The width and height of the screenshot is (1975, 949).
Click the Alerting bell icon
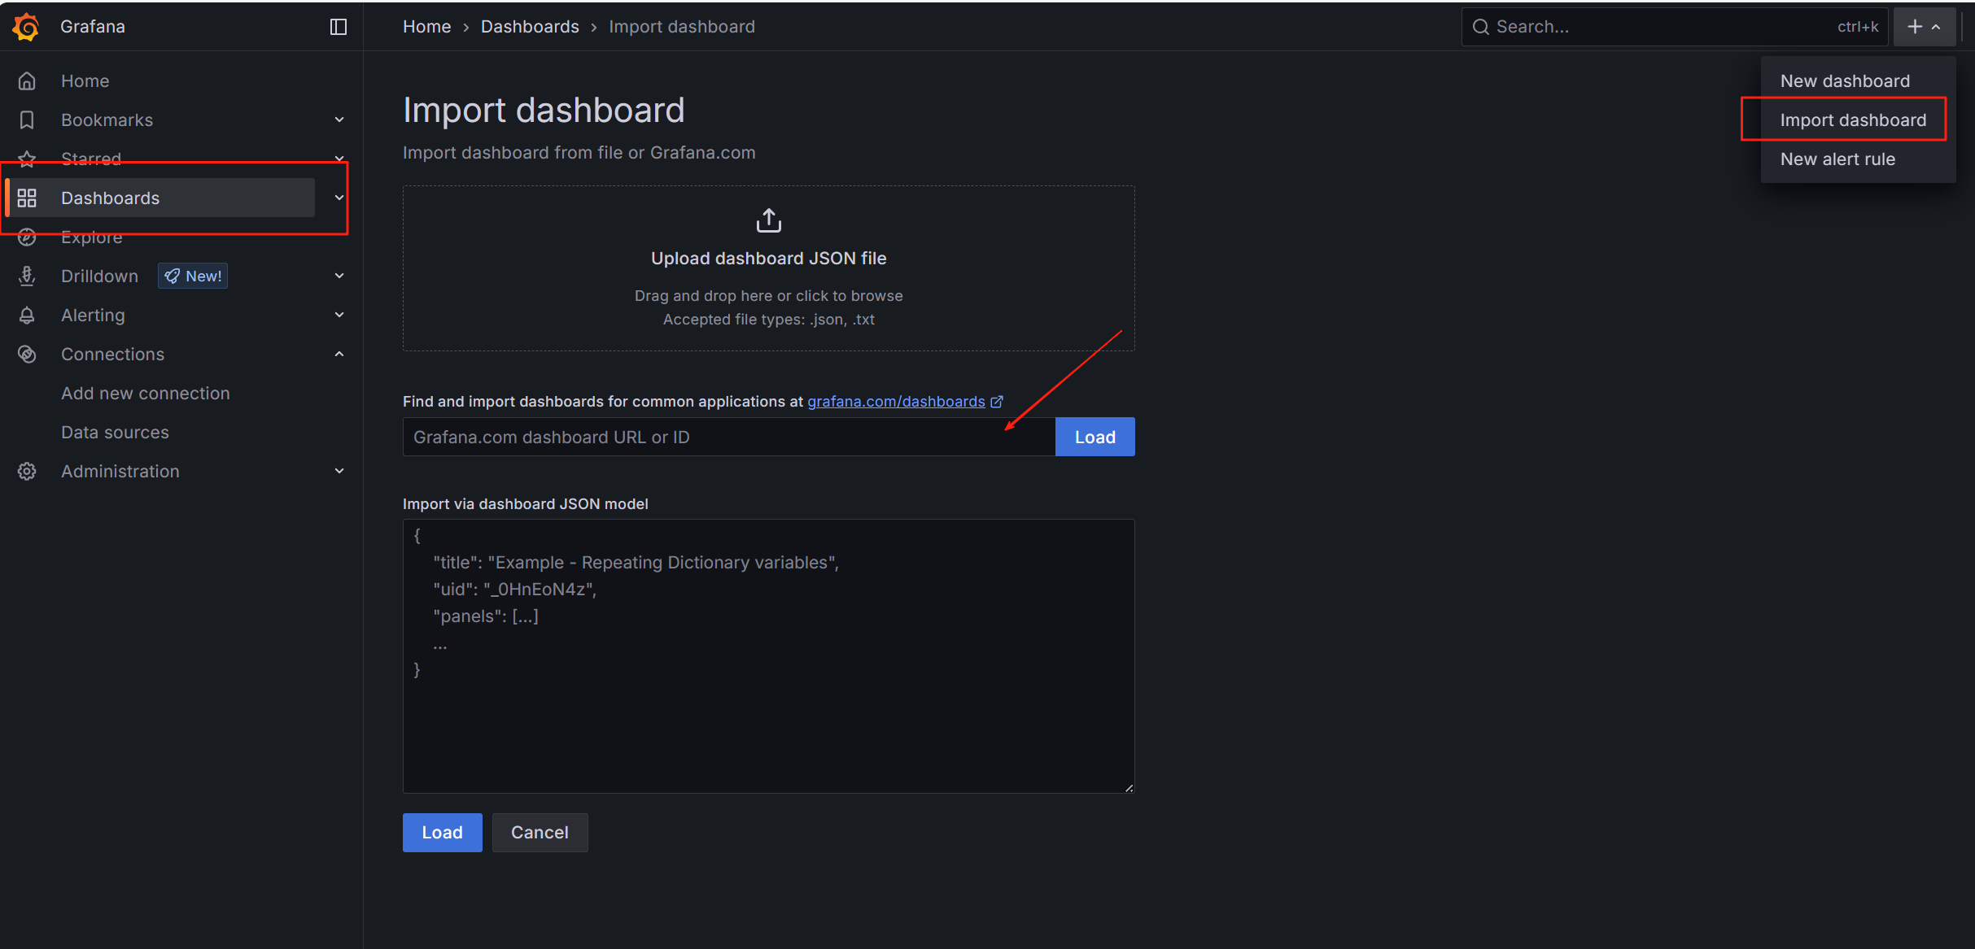(27, 316)
